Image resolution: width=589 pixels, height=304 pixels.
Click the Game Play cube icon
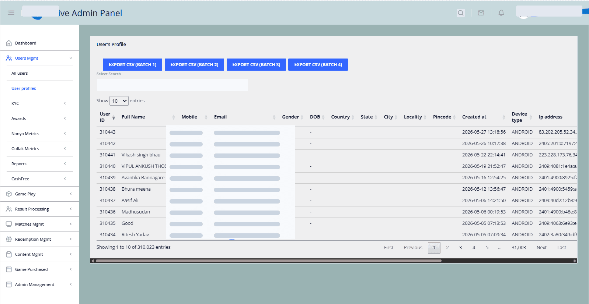(9, 194)
